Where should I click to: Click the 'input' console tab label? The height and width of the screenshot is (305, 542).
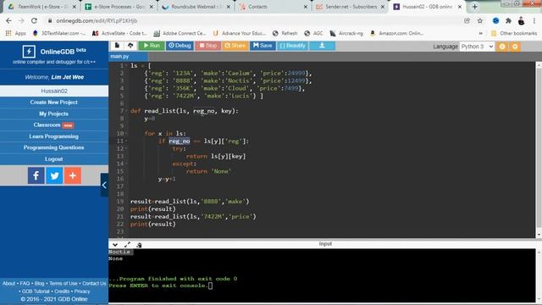(x=325, y=244)
